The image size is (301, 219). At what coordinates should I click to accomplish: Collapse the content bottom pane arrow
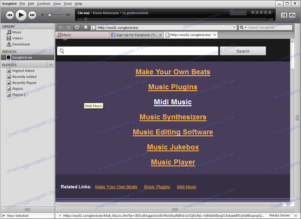tap(58, 209)
